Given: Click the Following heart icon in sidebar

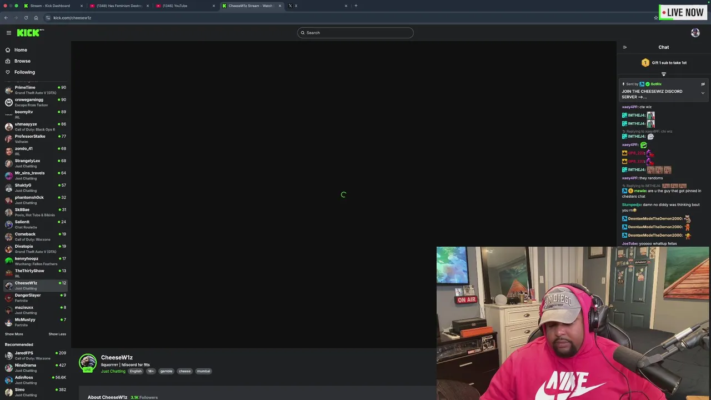Looking at the screenshot, I should tap(8, 72).
